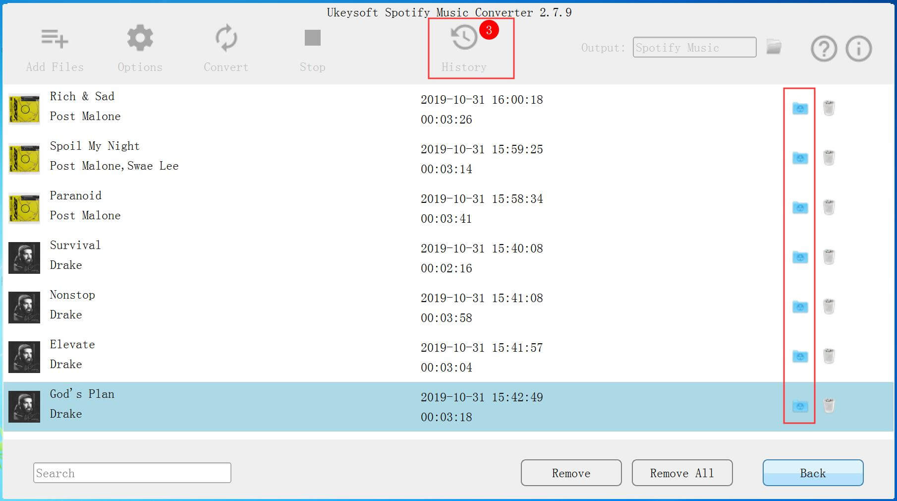This screenshot has height=501, width=897.
Task: Click duration 00:03:41
Action: (447, 219)
